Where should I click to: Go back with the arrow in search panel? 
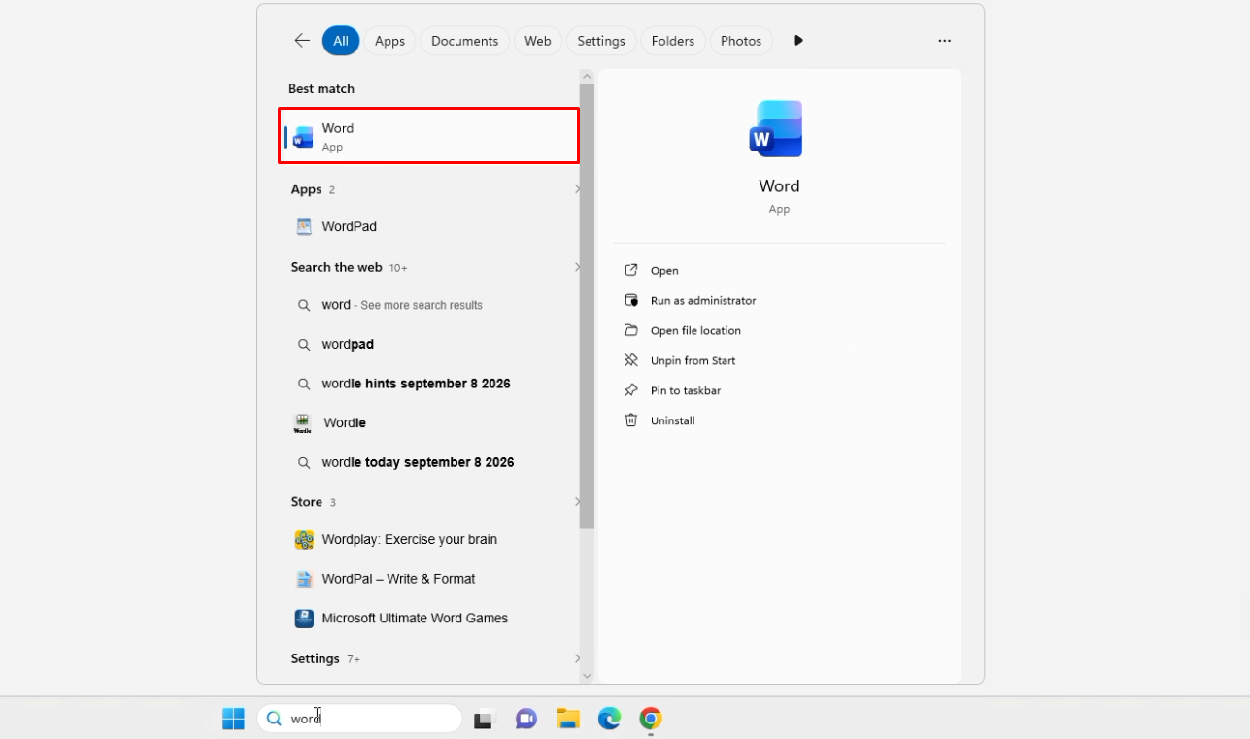point(302,41)
